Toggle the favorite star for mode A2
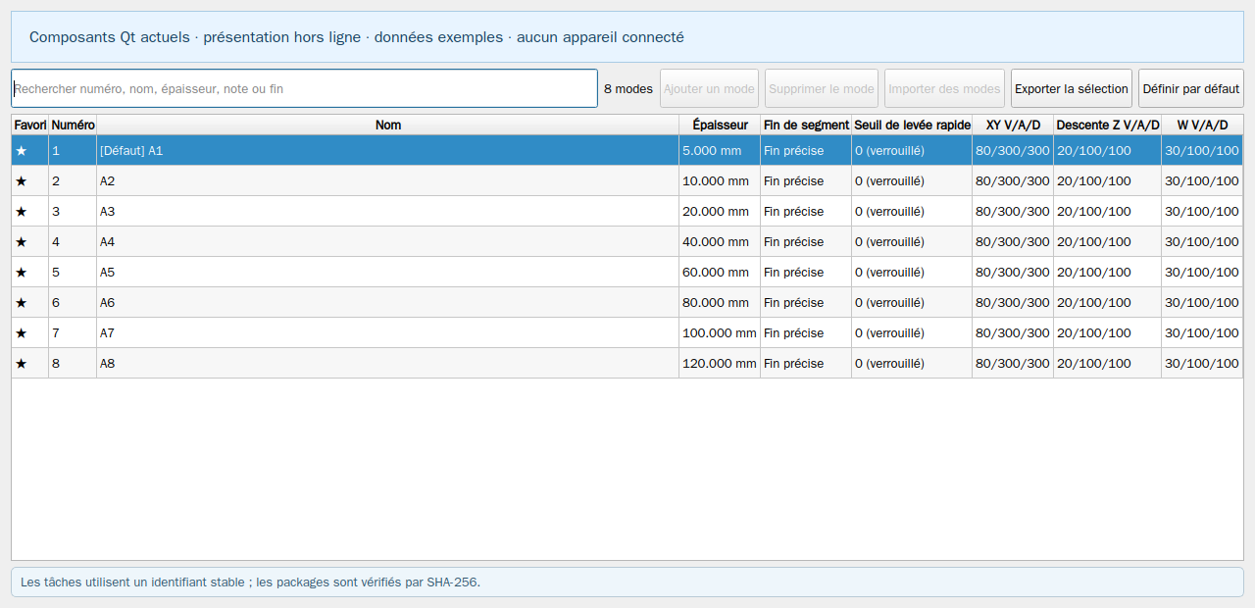Viewport: 1255px width, 608px height. click(22, 181)
